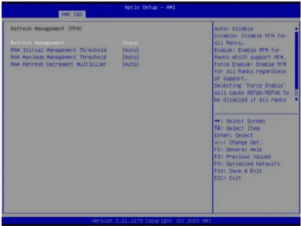Click the Version 2.21.1279 copyright footer

coord(151,221)
